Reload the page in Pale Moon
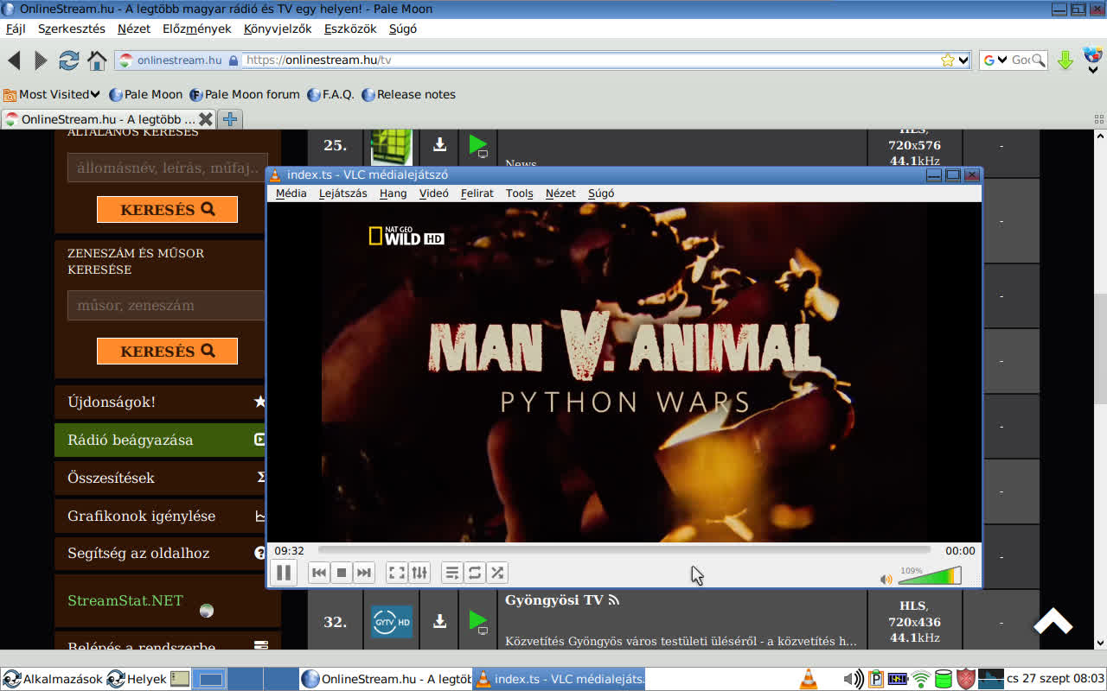 coord(68,60)
